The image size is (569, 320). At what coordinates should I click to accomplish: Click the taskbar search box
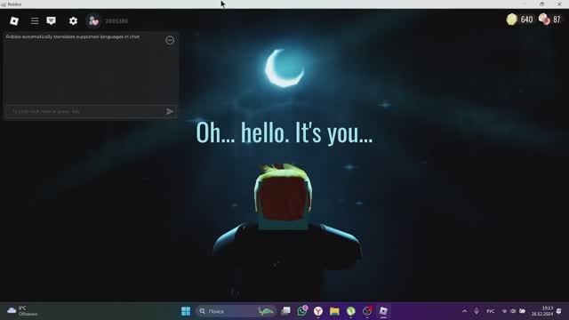[x=236, y=311]
